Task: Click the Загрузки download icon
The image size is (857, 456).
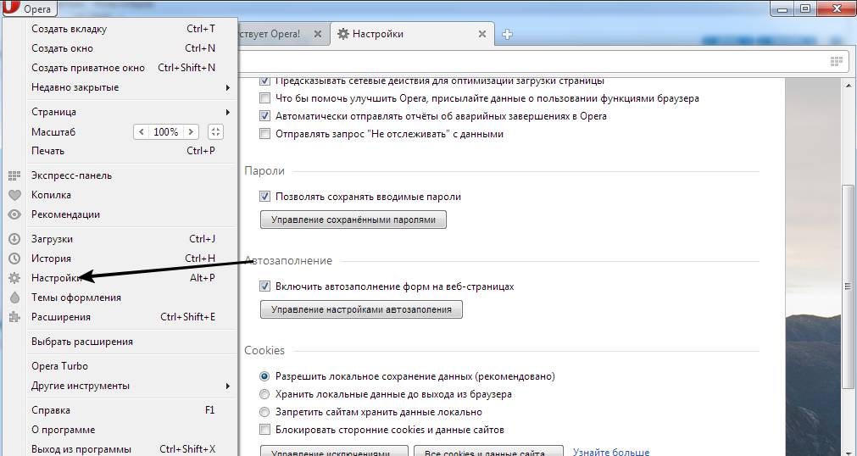Action: [x=14, y=239]
